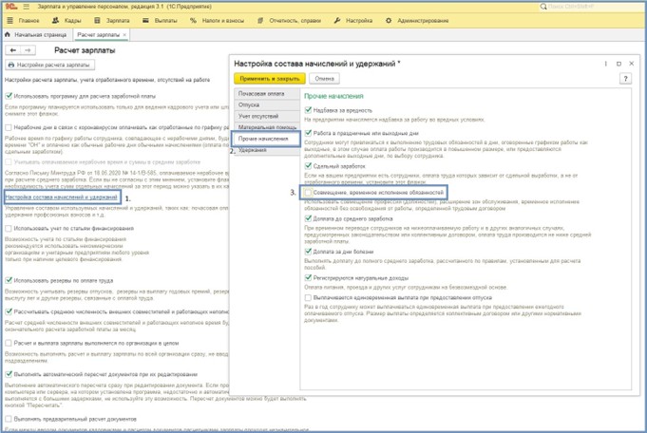The image size is (647, 433).
Task: Toggle Сдельный заработок checkbox
Action: click(x=309, y=165)
